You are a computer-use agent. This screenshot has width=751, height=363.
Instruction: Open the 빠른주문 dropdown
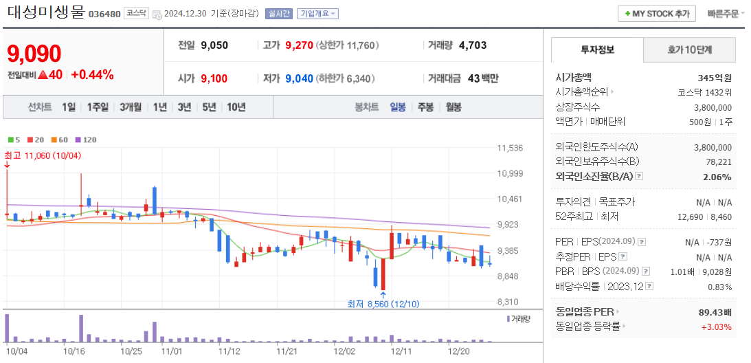tap(726, 14)
